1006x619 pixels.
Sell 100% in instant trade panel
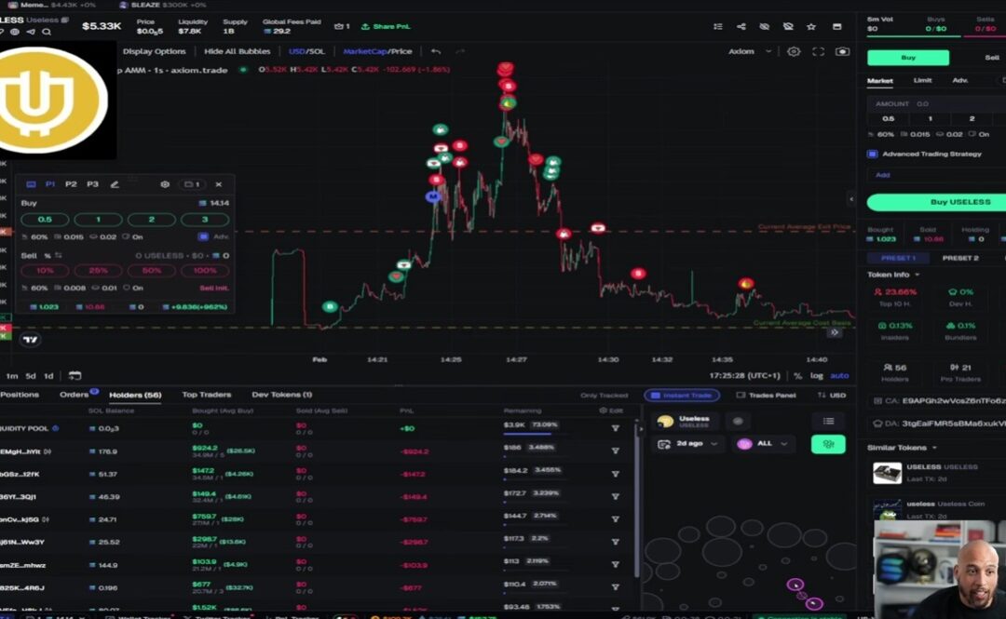click(x=205, y=271)
